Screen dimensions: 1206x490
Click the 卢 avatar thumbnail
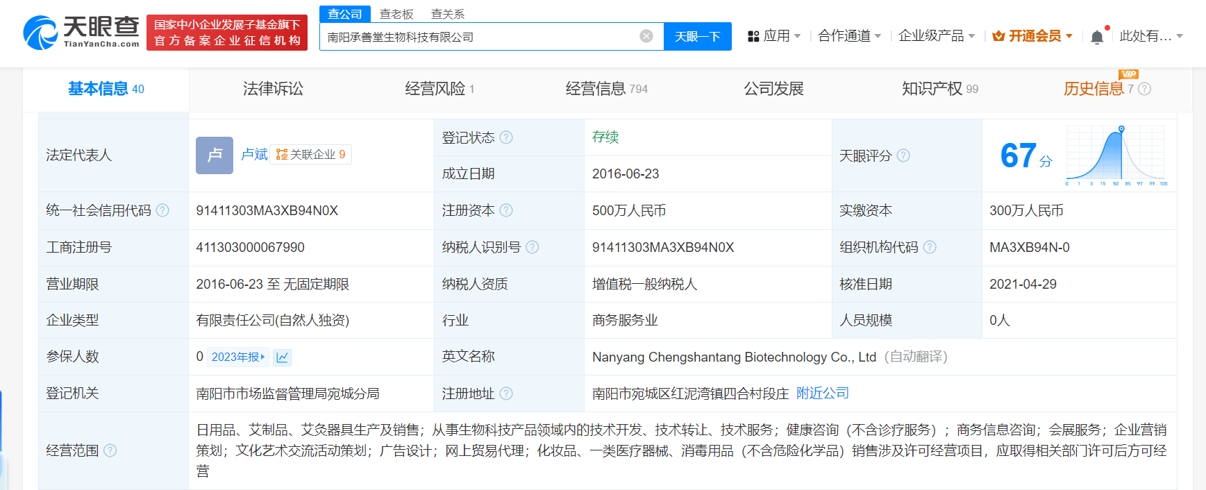[x=214, y=155]
